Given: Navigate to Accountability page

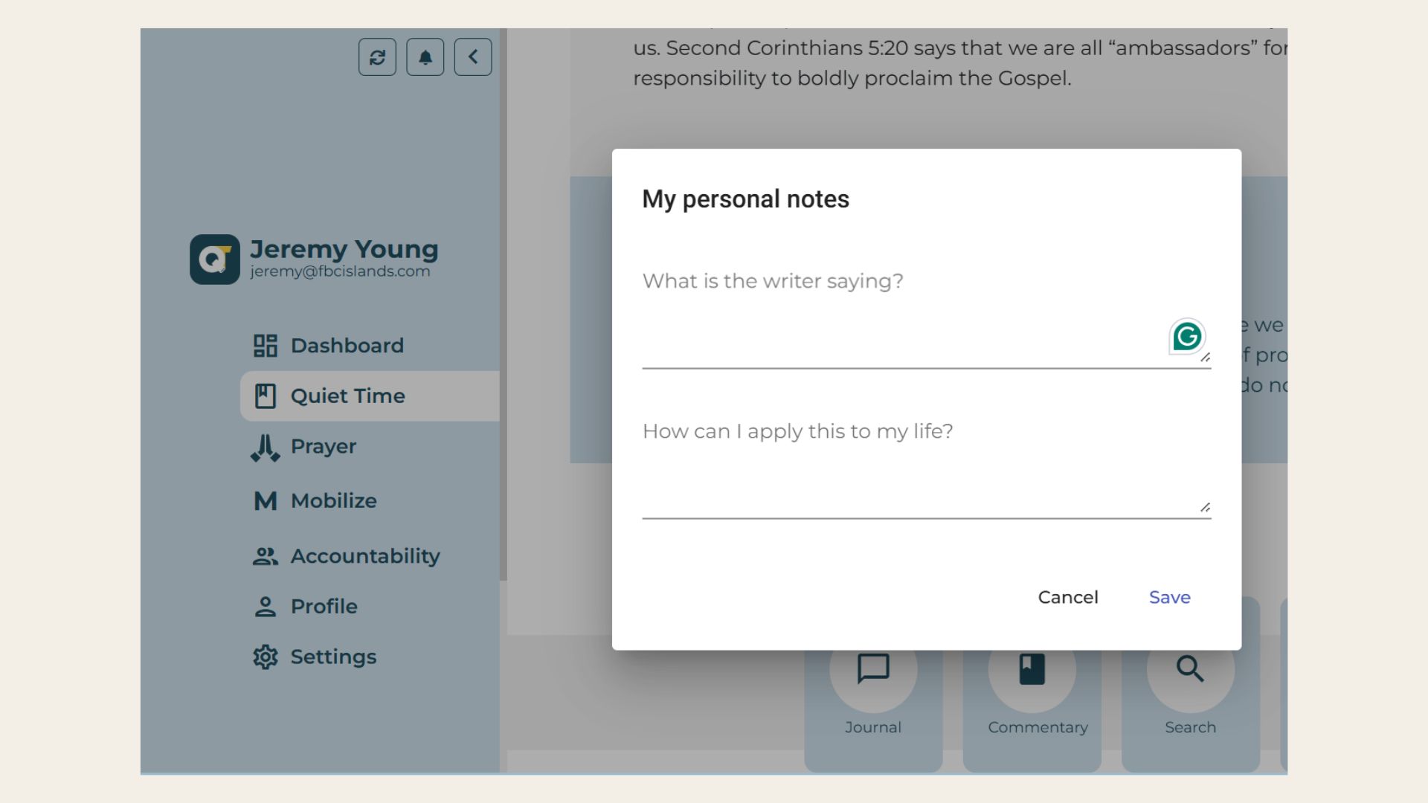Looking at the screenshot, I should (x=364, y=556).
